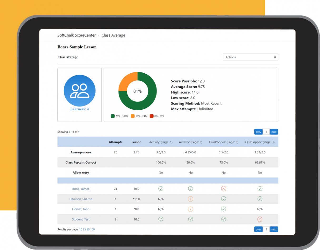Click the Class Average breadcrumb item
This screenshot has width=320, height=250.
(114, 35)
